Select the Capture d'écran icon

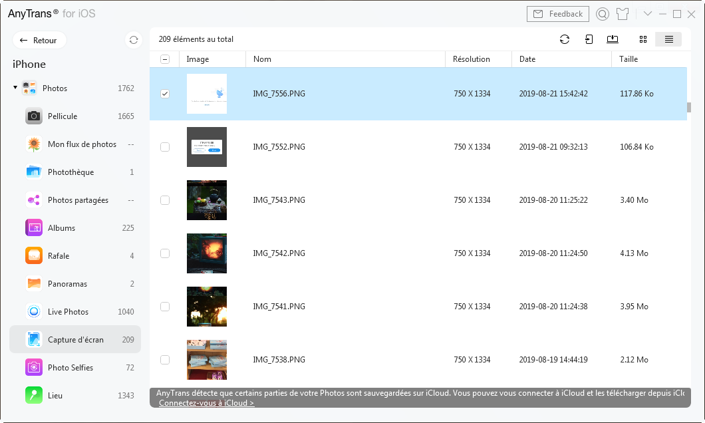click(x=34, y=339)
